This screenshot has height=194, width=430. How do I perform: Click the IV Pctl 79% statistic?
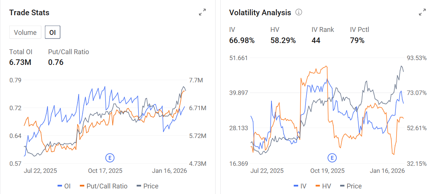point(357,40)
